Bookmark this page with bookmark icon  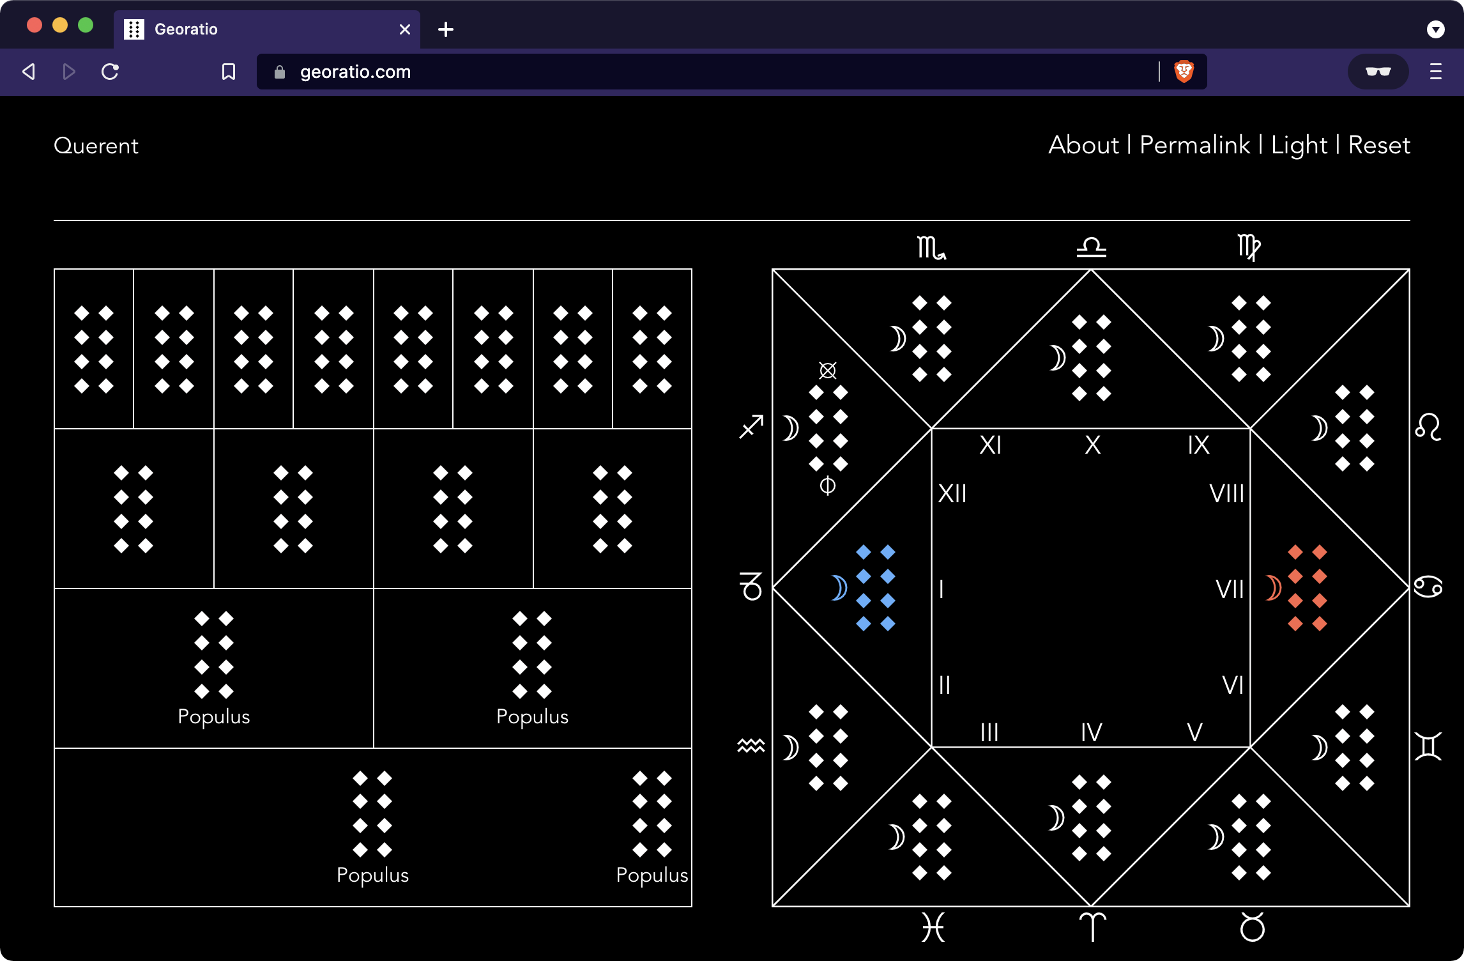point(228,72)
